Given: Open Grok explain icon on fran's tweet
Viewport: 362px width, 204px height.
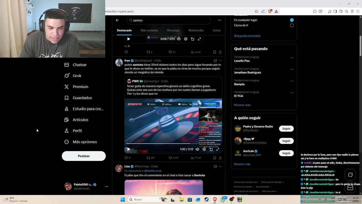Looking at the screenshot, I should click(215, 61).
